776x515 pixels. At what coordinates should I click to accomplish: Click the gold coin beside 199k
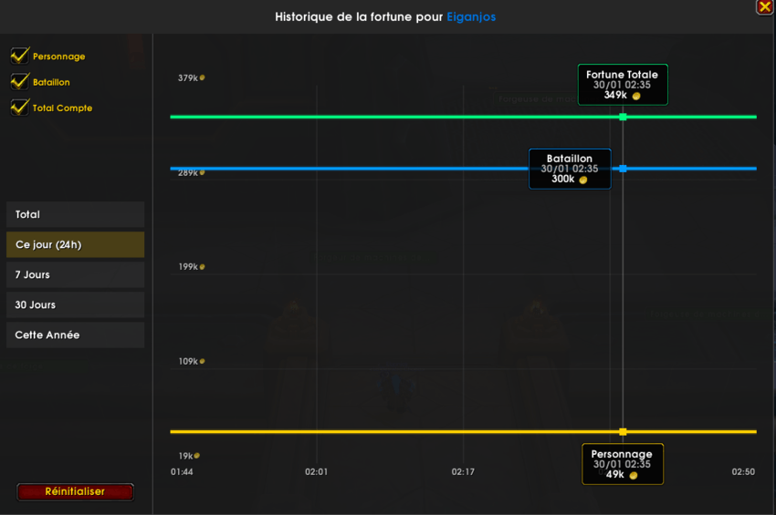click(x=202, y=267)
